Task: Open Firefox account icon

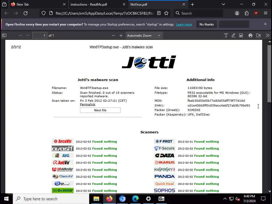Action: tap(237, 13)
